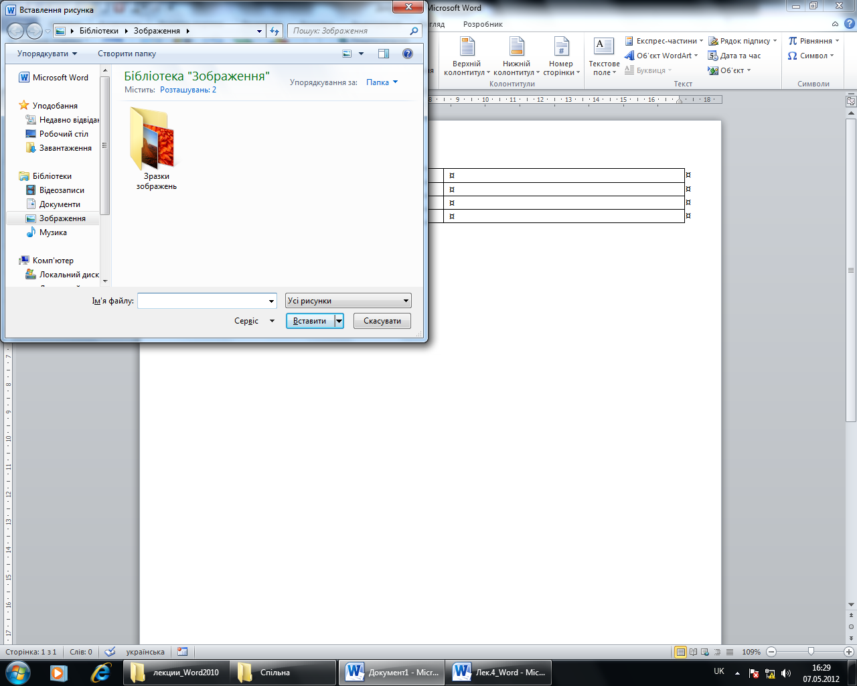The height and width of the screenshot is (686, 857).
Task: Switch to Draft view icon in status bar
Action: coord(730,652)
